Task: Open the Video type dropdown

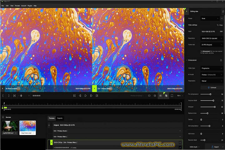Action: click(212, 68)
